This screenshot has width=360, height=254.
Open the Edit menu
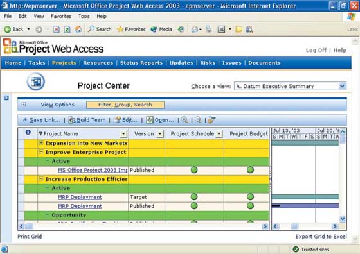(x=22, y=16)
